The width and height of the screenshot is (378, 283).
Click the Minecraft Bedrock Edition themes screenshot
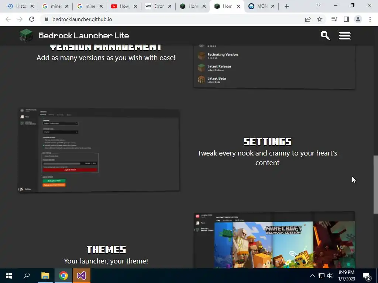[x=274, y=240]
